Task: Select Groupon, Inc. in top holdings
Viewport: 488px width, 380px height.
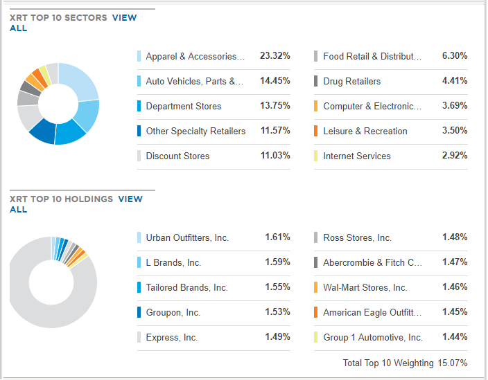Action: [x=173, y=312]
